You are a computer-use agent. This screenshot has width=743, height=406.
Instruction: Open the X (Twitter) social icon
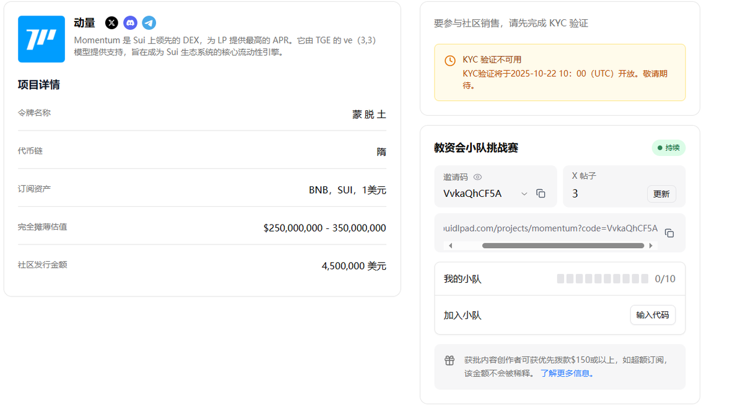point(111,23)
